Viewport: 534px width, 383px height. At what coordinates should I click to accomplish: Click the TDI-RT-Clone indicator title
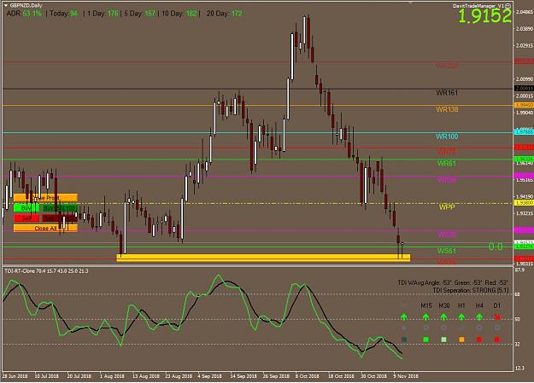pos(46,270)
